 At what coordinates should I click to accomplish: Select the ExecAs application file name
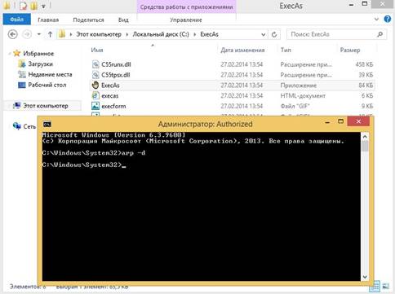click(110, 86)
